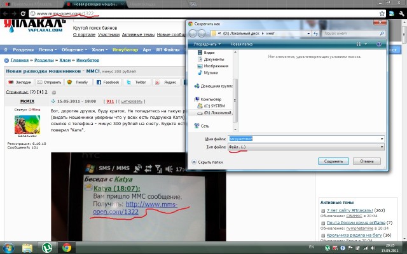Refresh the folder in the save dialog
The image size is (407, 254).
pos(315,34)
